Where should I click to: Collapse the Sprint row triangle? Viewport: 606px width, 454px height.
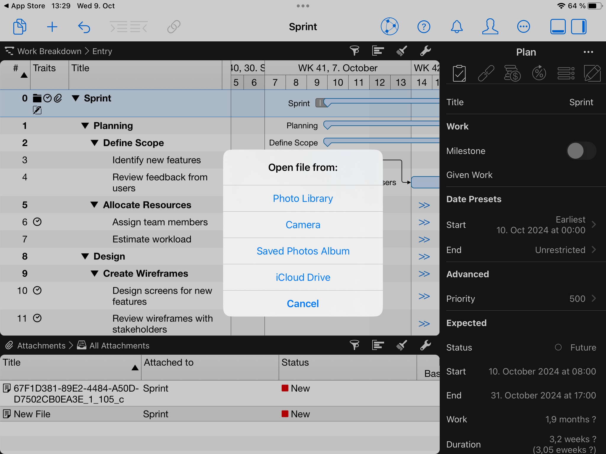[x=76, y=98]
